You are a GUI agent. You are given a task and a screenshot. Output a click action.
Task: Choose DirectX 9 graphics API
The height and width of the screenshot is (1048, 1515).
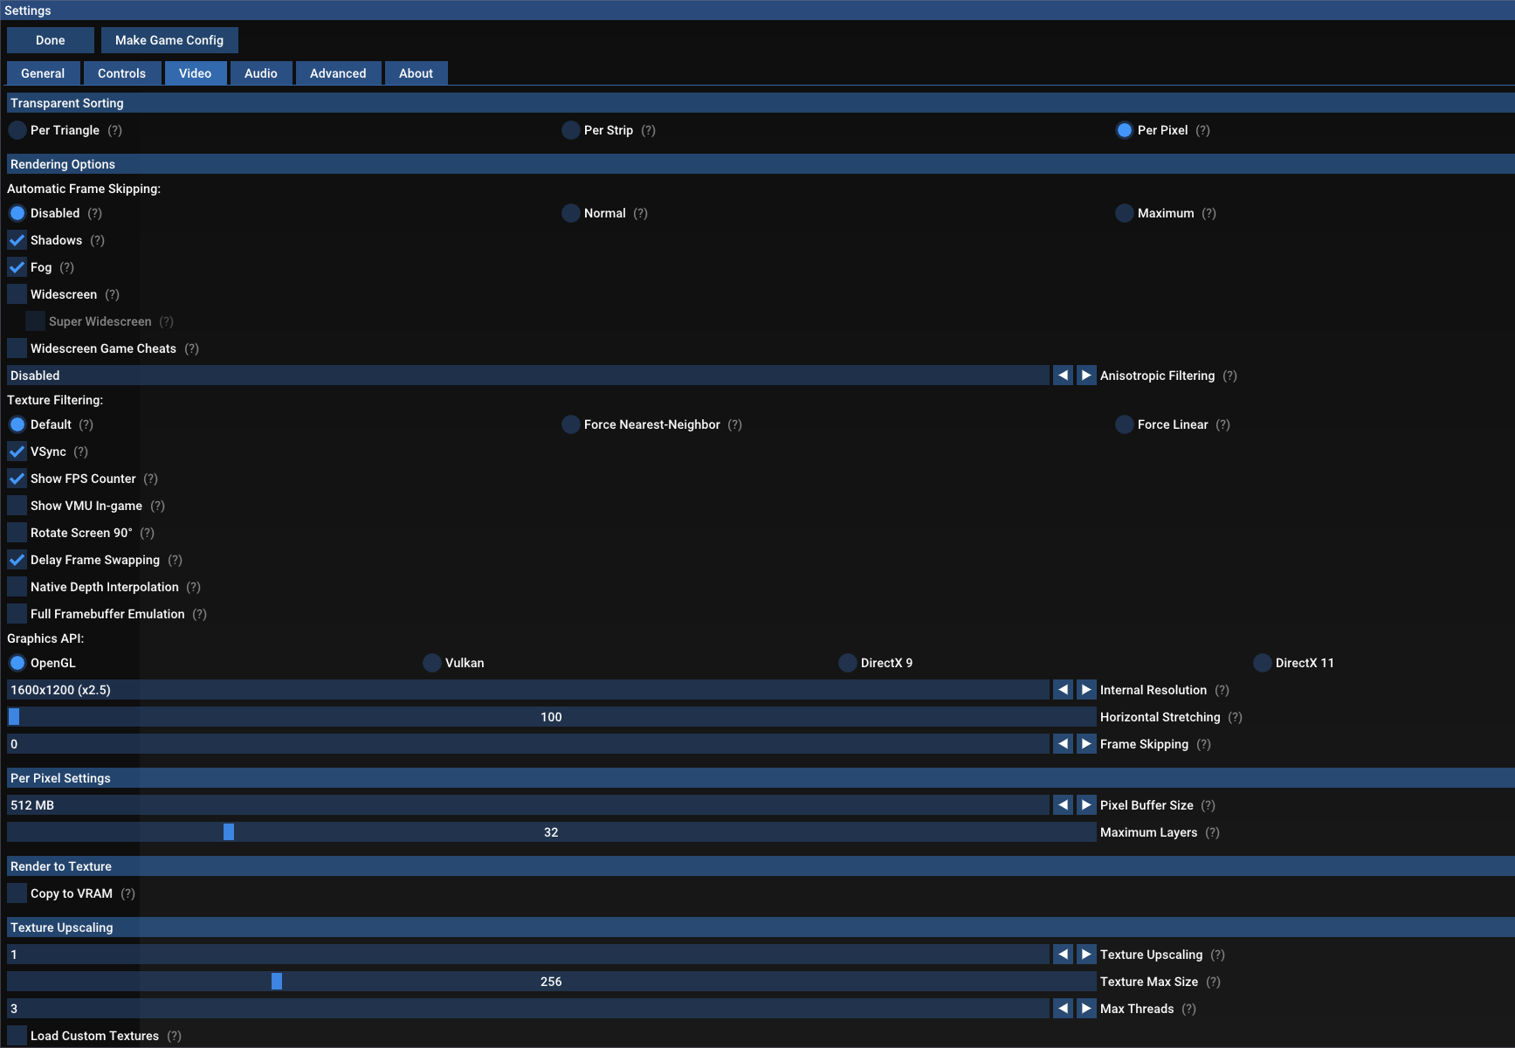848,663
